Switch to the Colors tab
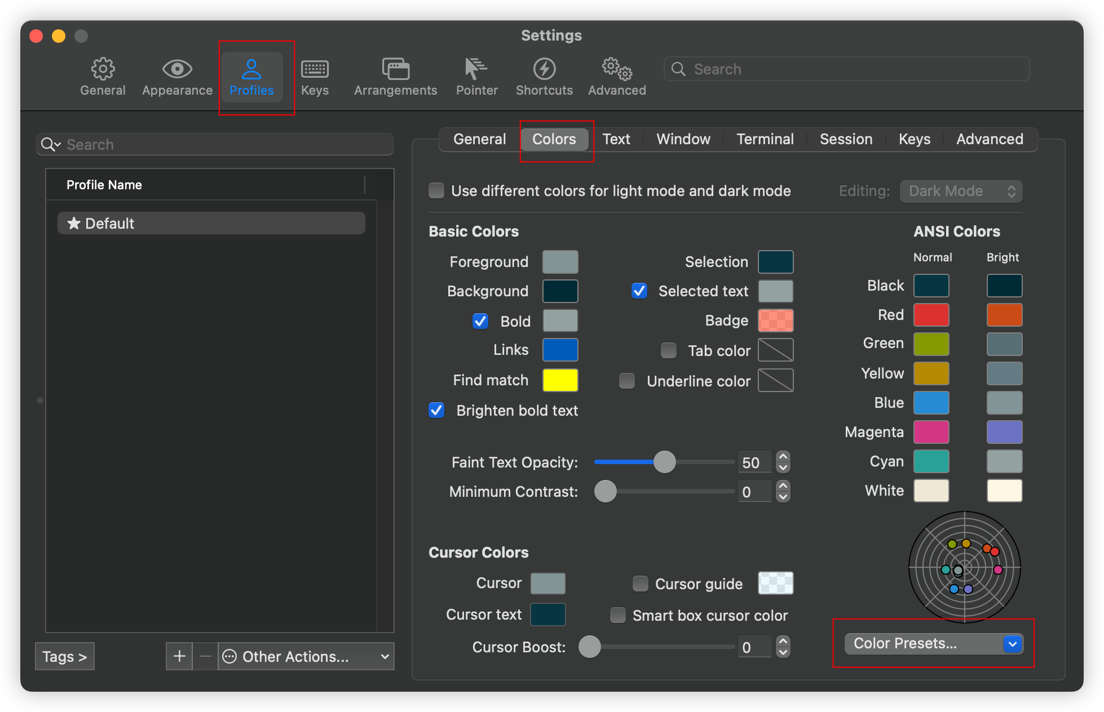This screenshot has width=1104, height=712. 554,139
